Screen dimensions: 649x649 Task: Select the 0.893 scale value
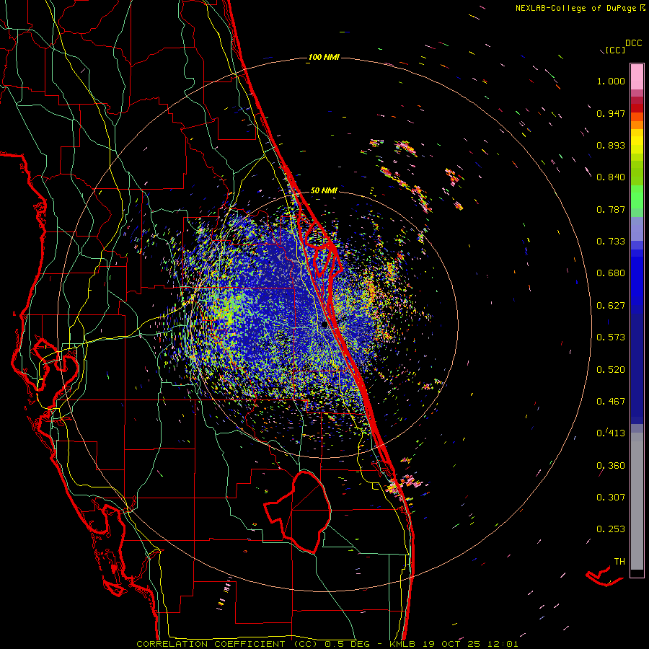tap(611, 145)
